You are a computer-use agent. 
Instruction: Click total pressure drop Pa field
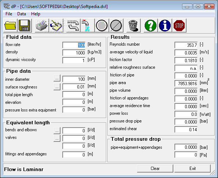[x=186, y=155]
